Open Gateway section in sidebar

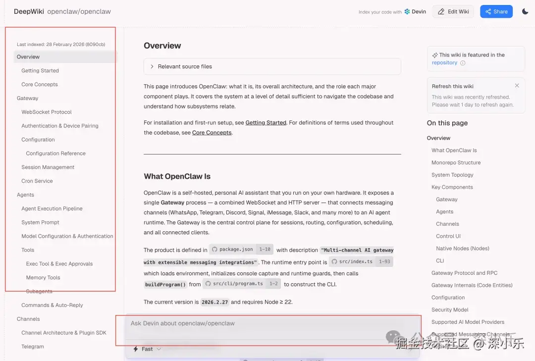[x=27, y=98]
